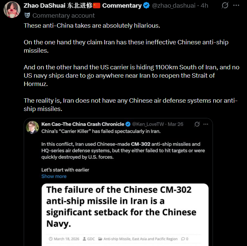Click the Grok icon on the main post
The height and width of the screenshot is (246, 247).
pyautogui.click(x=225, y=5)
